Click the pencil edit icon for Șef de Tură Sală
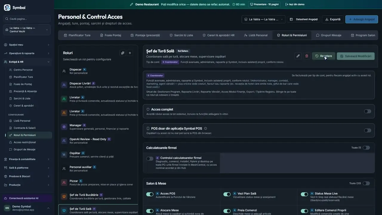The image size is (382, 215). tap(298, 56)
